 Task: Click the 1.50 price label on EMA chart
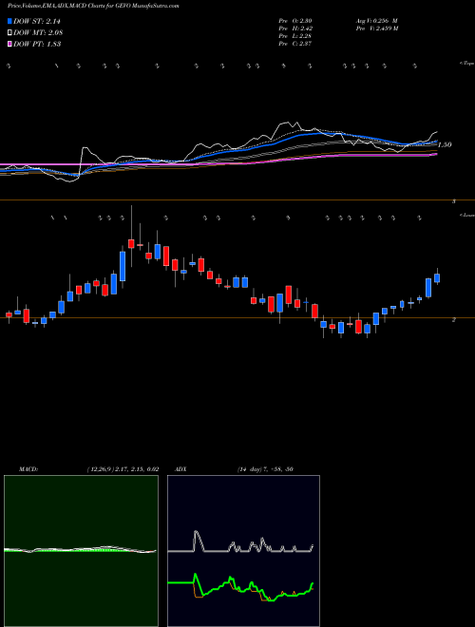pyautogui.click(x=445, y=144)
